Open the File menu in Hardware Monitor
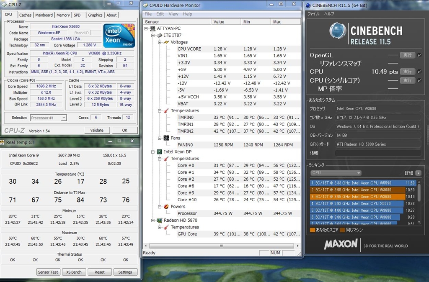 pos(148,14)
